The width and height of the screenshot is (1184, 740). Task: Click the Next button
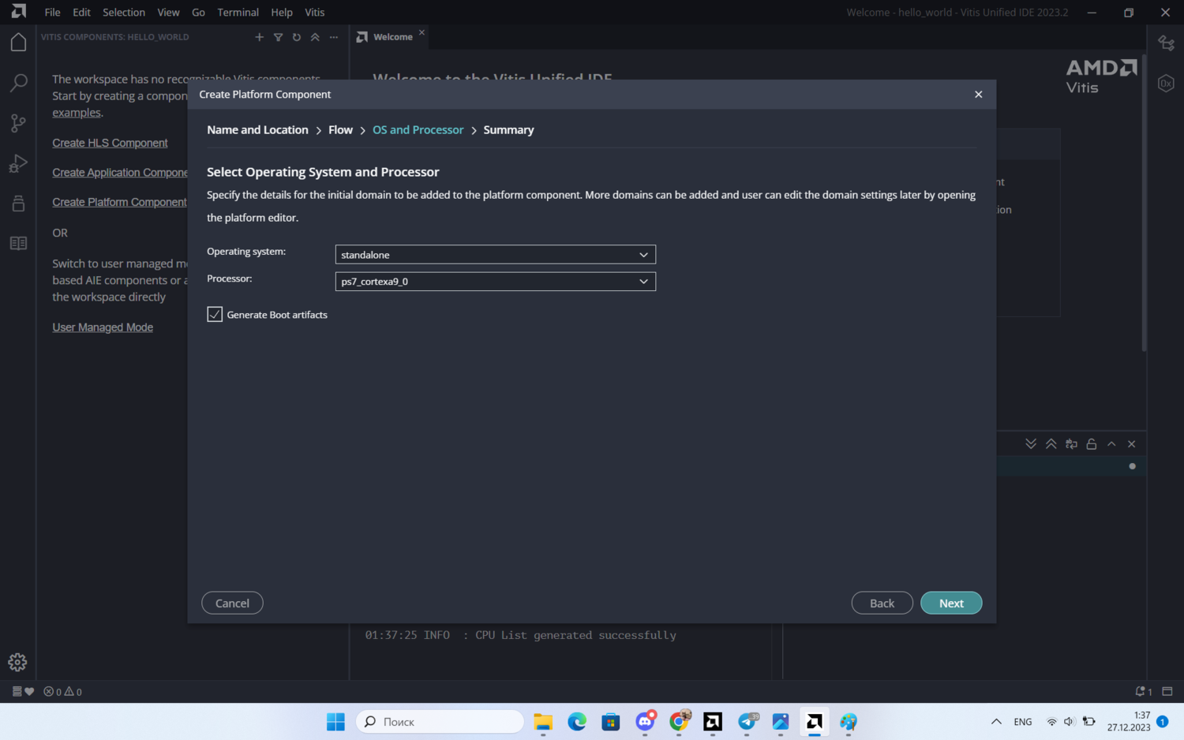[950, 603]
